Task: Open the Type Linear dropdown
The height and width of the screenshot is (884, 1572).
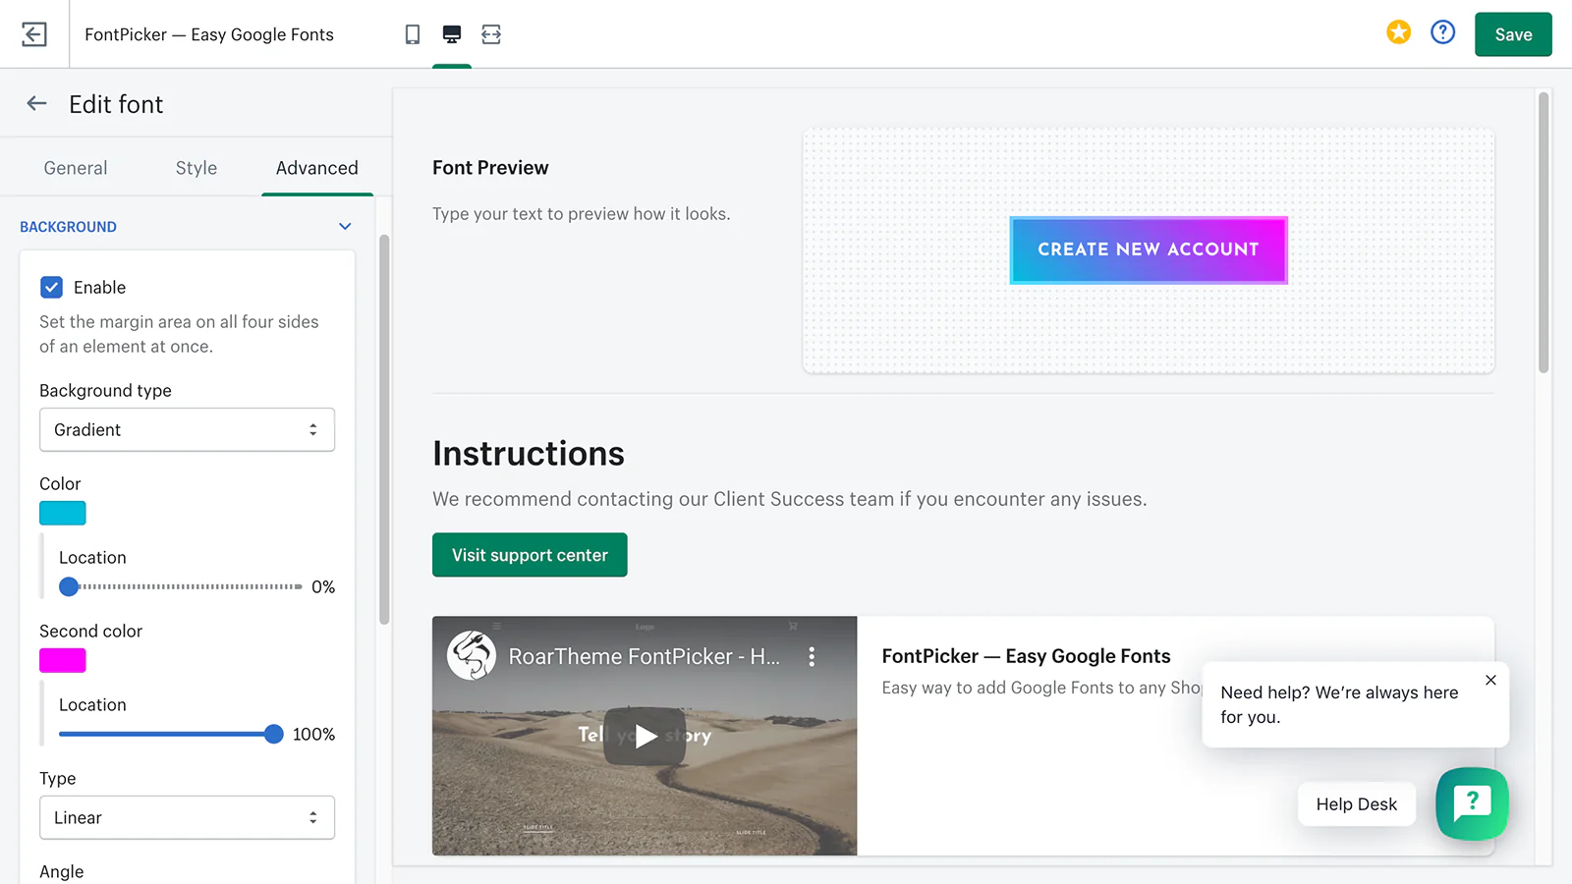Action: point(187,817)
